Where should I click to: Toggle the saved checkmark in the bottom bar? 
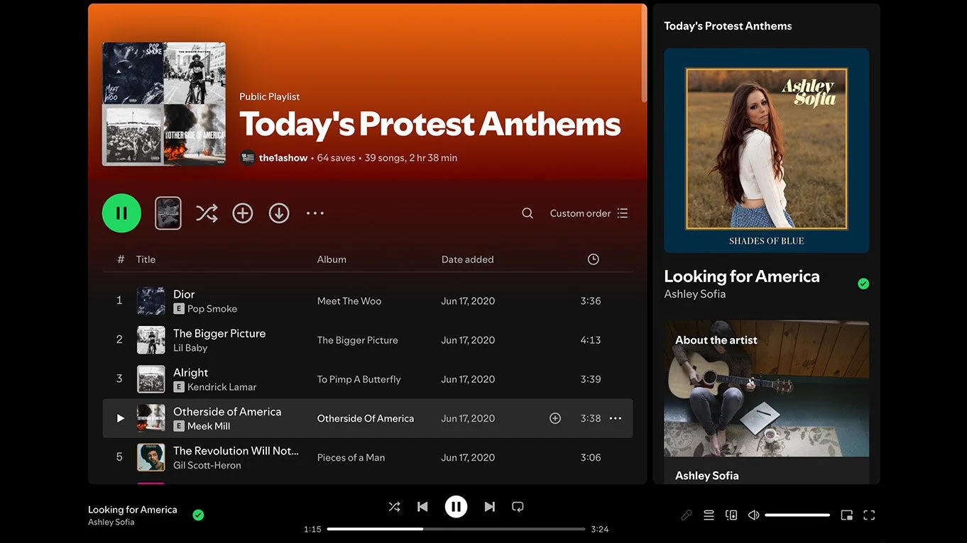(198, 515)
